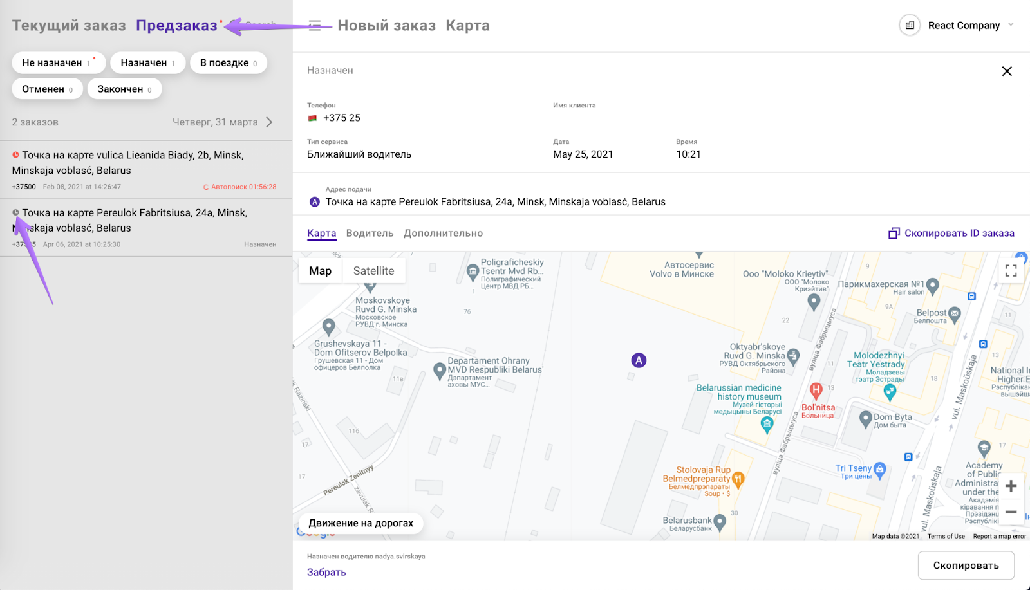The width and height of the screenshot is (1030, 590).
Task: Click the purple A marker on map
Action: 639,360
